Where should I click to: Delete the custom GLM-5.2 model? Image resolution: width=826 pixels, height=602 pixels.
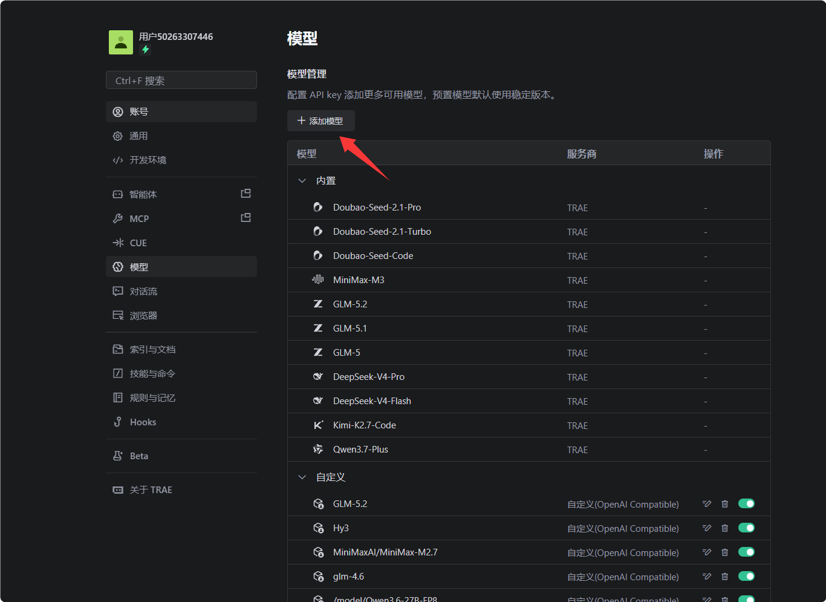pos(725,504)
